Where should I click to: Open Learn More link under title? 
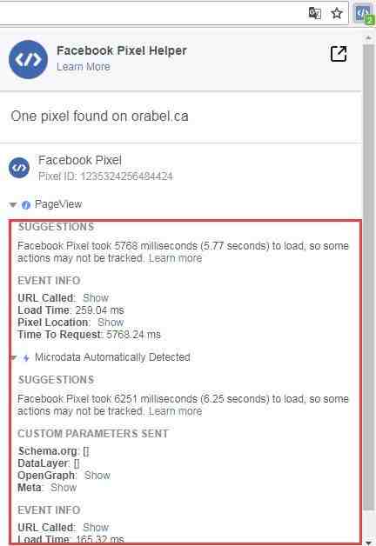[84, 66]
